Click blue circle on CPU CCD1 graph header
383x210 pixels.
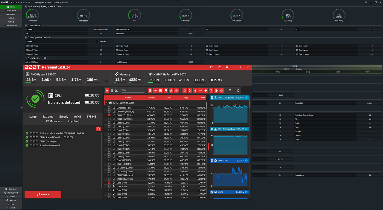tap(247, 98)
